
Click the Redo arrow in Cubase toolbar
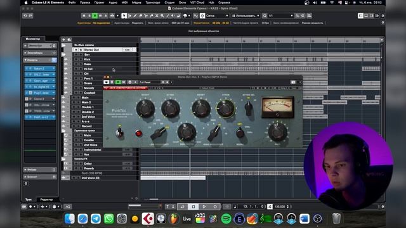(30, 16)
